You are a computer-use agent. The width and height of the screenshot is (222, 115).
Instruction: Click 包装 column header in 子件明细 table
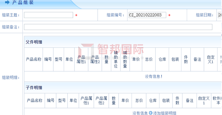tap(166, 100)
